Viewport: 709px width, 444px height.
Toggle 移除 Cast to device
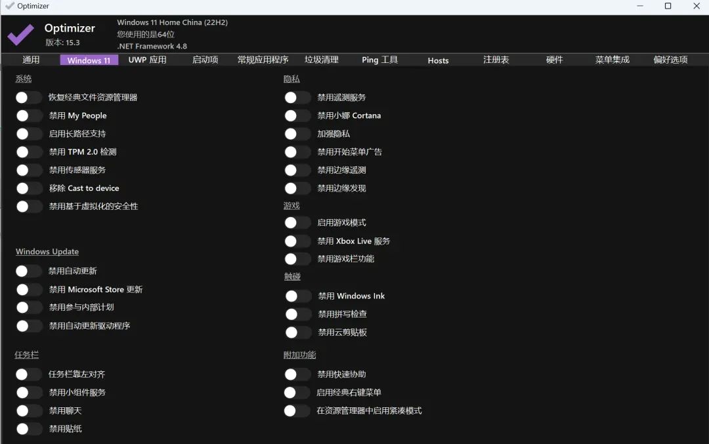point(28,188)
